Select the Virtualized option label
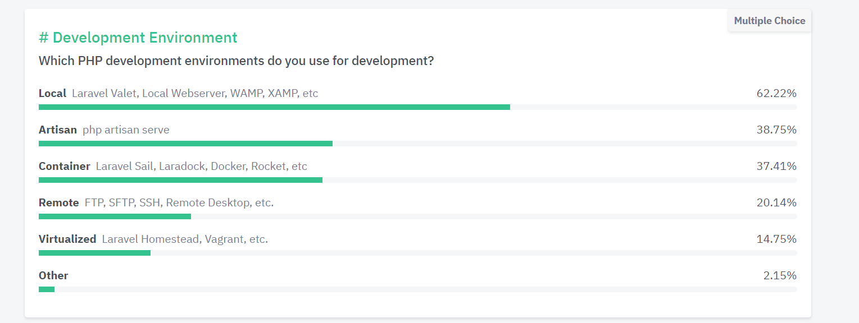The image size is (859, 323). 67,239
